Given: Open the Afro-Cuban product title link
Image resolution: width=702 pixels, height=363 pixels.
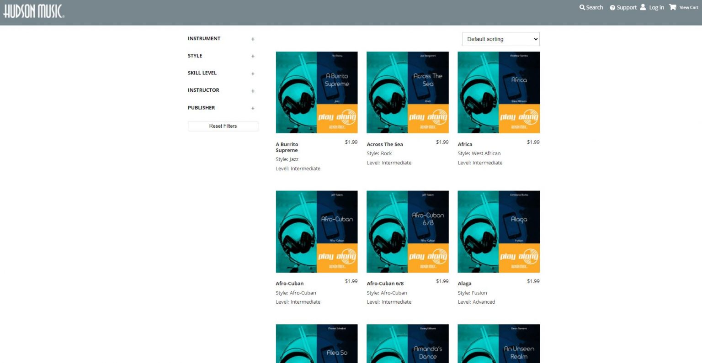Looking at the screenshot, I should pos(290,284).
